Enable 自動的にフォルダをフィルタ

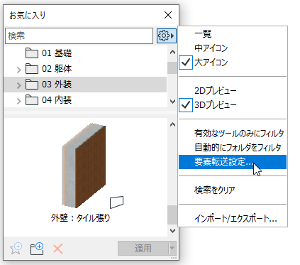point(238,148)
